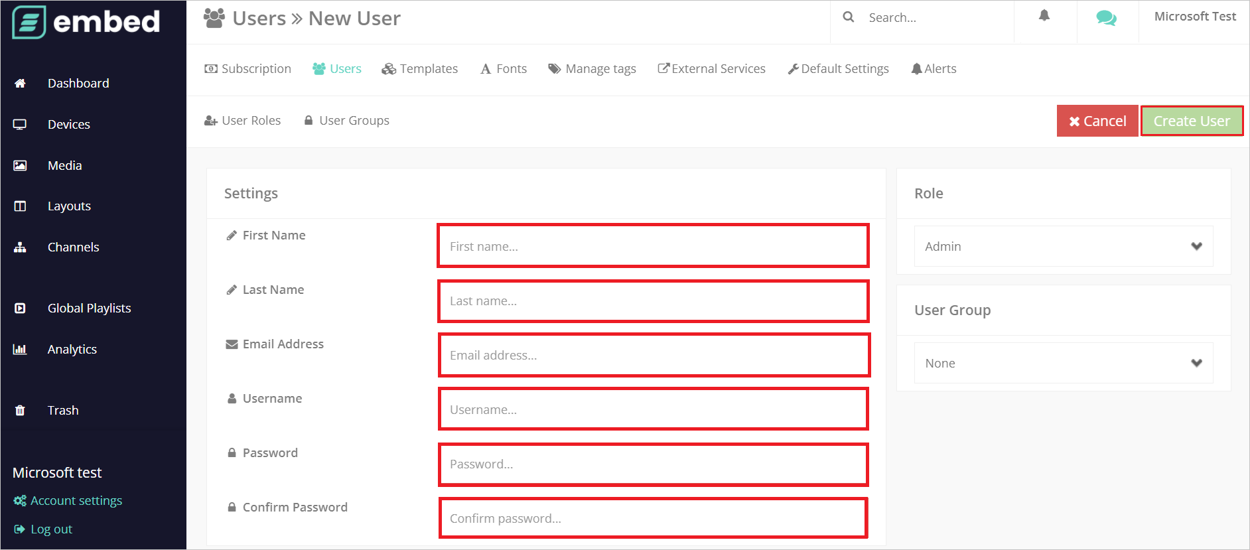Image resolution: width=1250 pixels, height=550 pixels.
Task: Open the Templates tab
Action: coord(420,69)
